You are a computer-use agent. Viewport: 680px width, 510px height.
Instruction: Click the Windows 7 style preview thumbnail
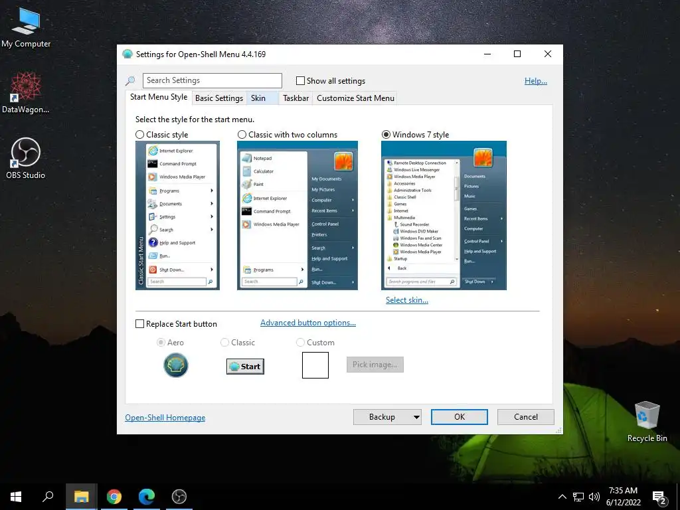(444, 216)
